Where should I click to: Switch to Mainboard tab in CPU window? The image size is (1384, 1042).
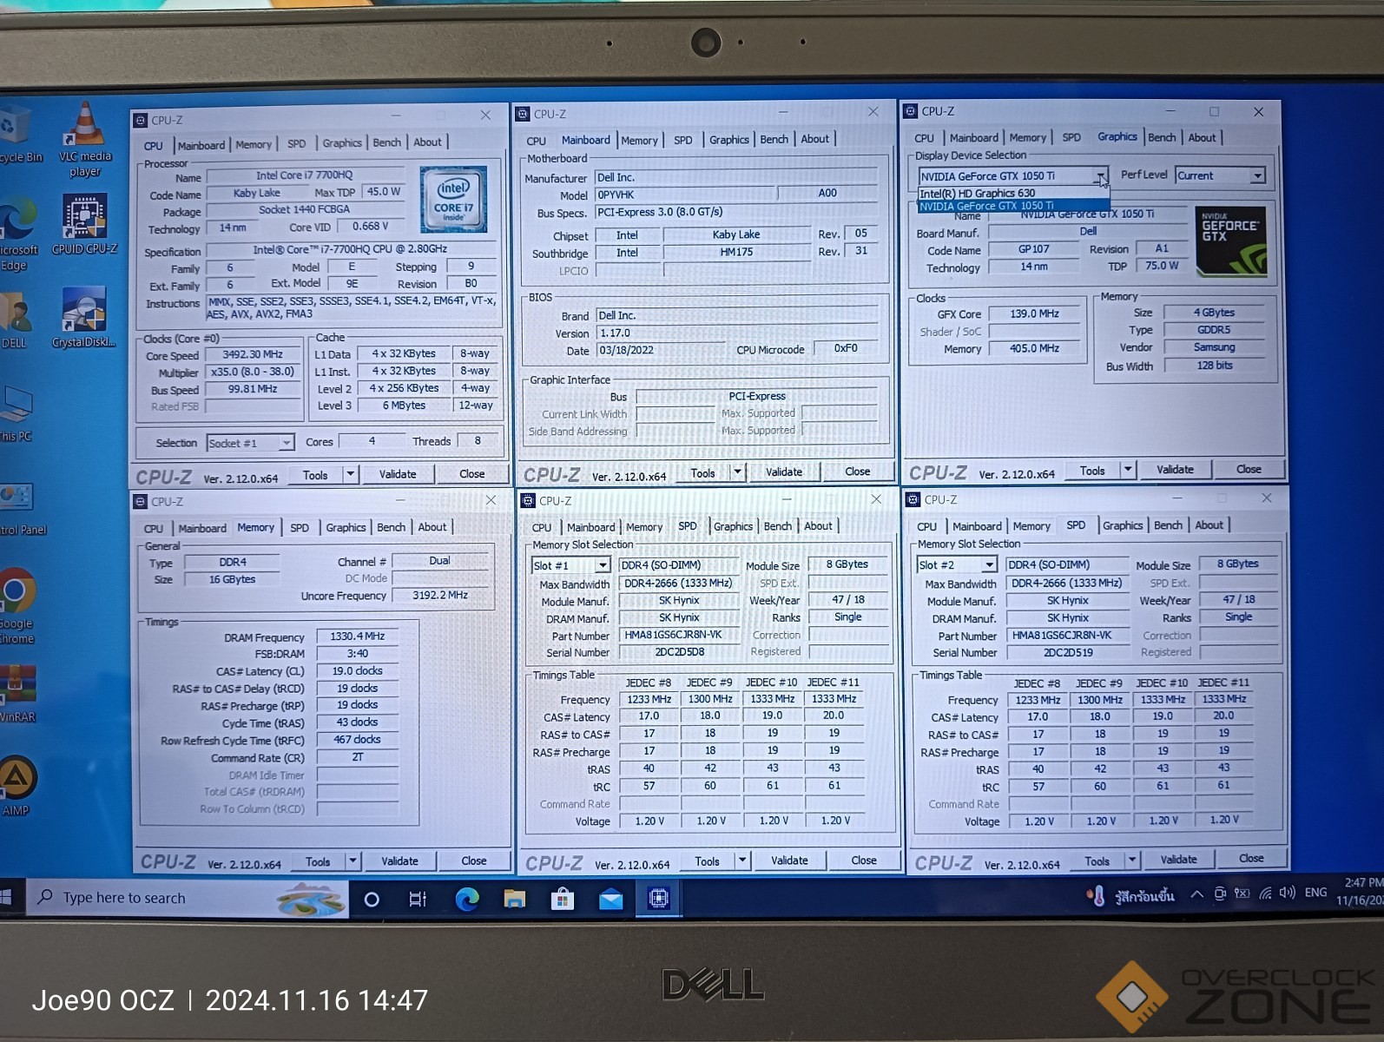pos(201,145)
